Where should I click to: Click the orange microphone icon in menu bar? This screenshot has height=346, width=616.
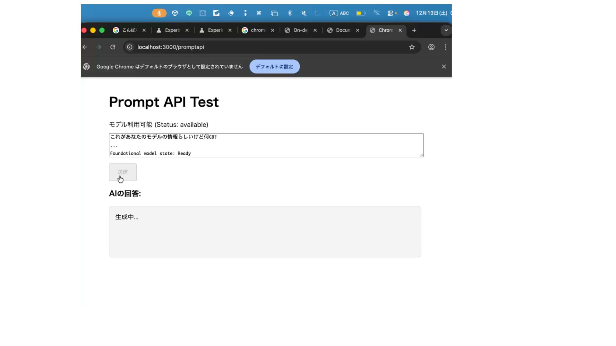point(159,13)
